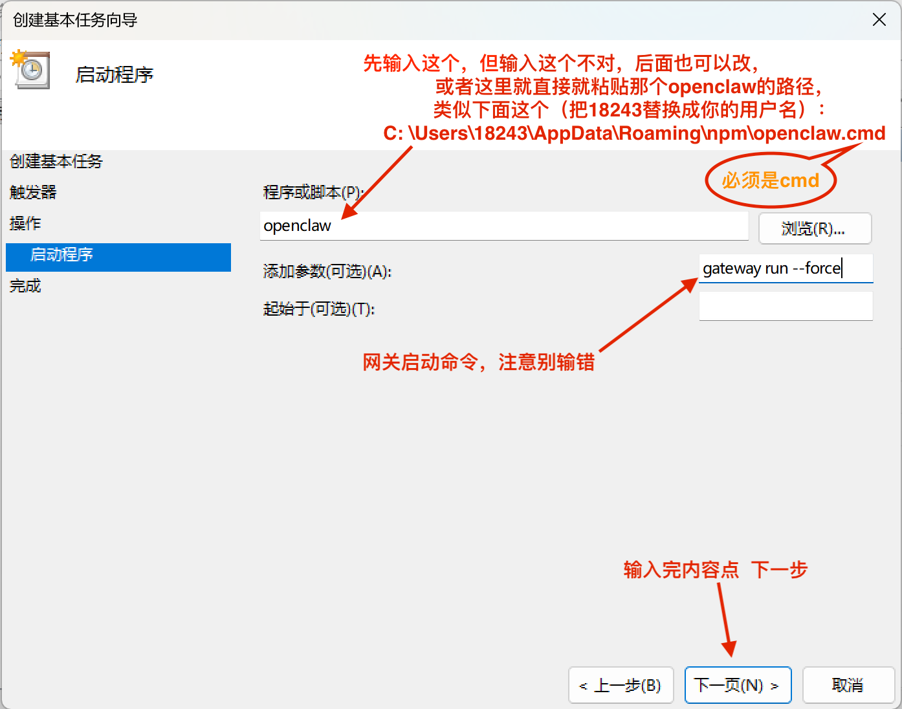The width and height of the screenshot is (902, 709).
Task: Click the 添加参数(可选)(A) label
Action: tap(327, 272)
